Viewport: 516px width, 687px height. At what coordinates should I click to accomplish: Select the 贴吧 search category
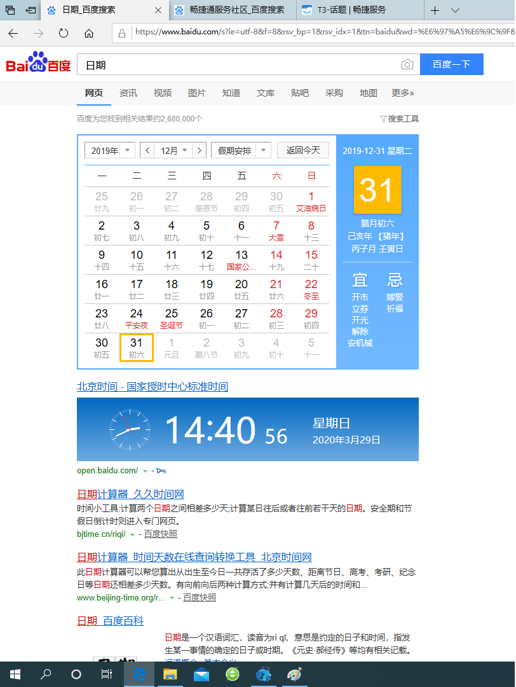point(300,93)
